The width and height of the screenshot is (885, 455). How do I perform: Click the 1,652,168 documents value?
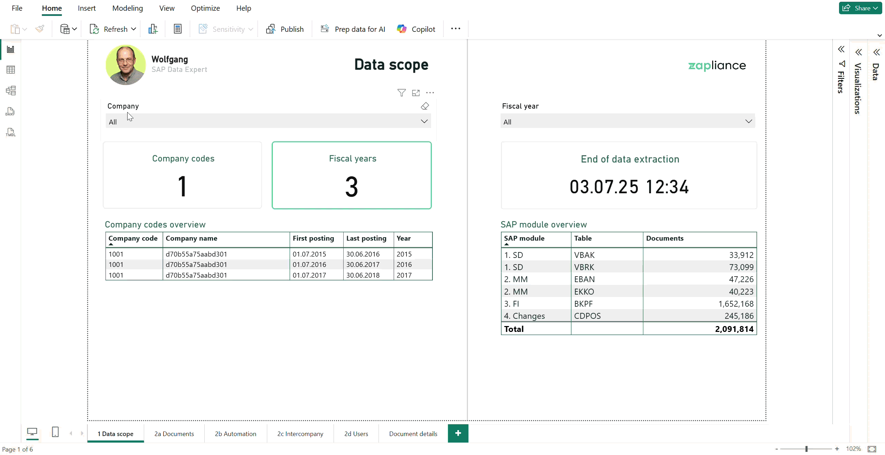pos(736,304)
